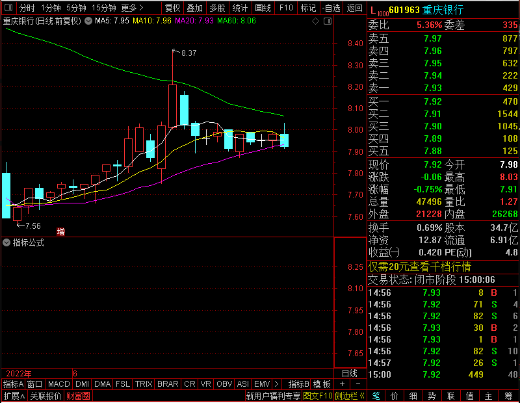The height and width of the screenshot is (403, 520).
Task: Switch to 1分钟 chart period
Action: click(51, 8)
